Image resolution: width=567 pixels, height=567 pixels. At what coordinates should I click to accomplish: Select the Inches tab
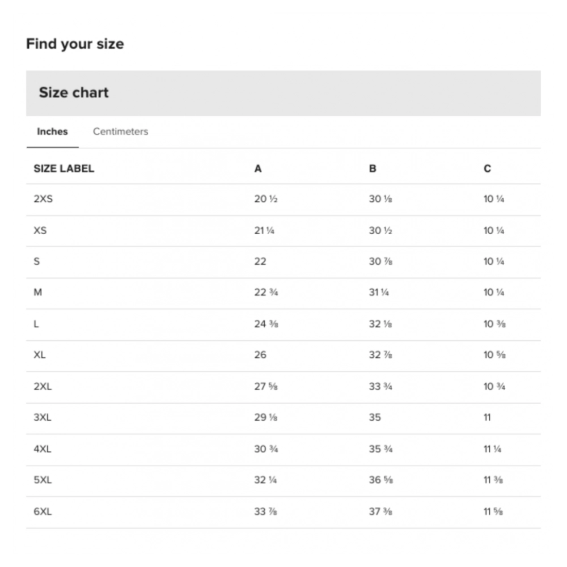click(52, 132)
